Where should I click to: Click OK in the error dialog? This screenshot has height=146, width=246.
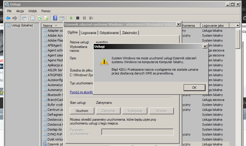tap(194, 88)
